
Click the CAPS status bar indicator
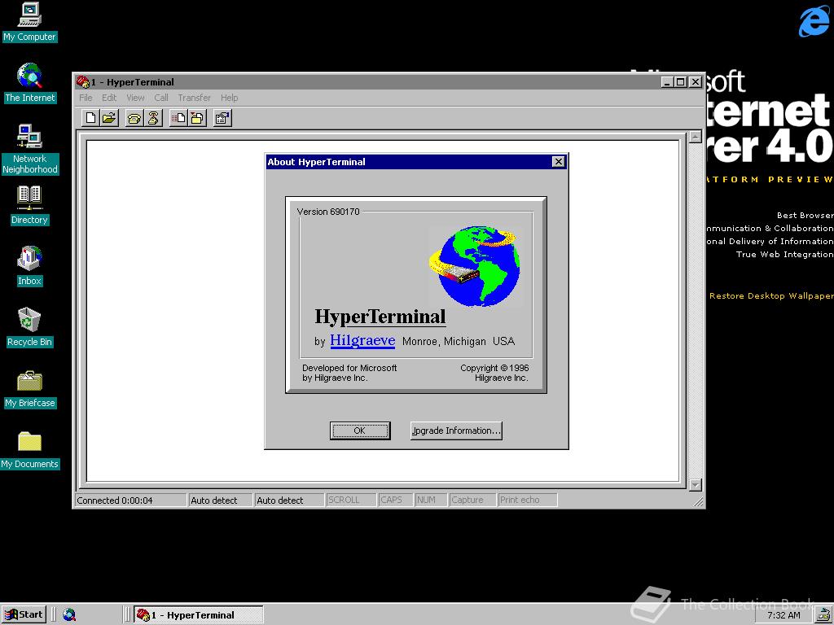point(396,500)
